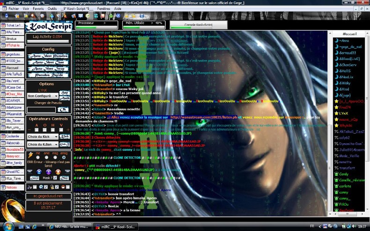Click the smiley face icon in bottom panel
Image resolution: width=370 pixels, height=231 pixels.
63,187
